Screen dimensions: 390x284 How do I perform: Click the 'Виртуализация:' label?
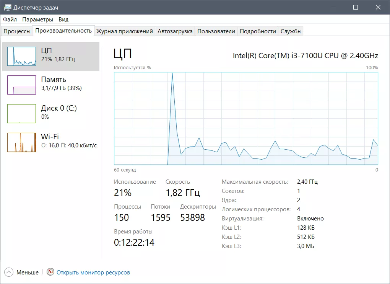242,219
